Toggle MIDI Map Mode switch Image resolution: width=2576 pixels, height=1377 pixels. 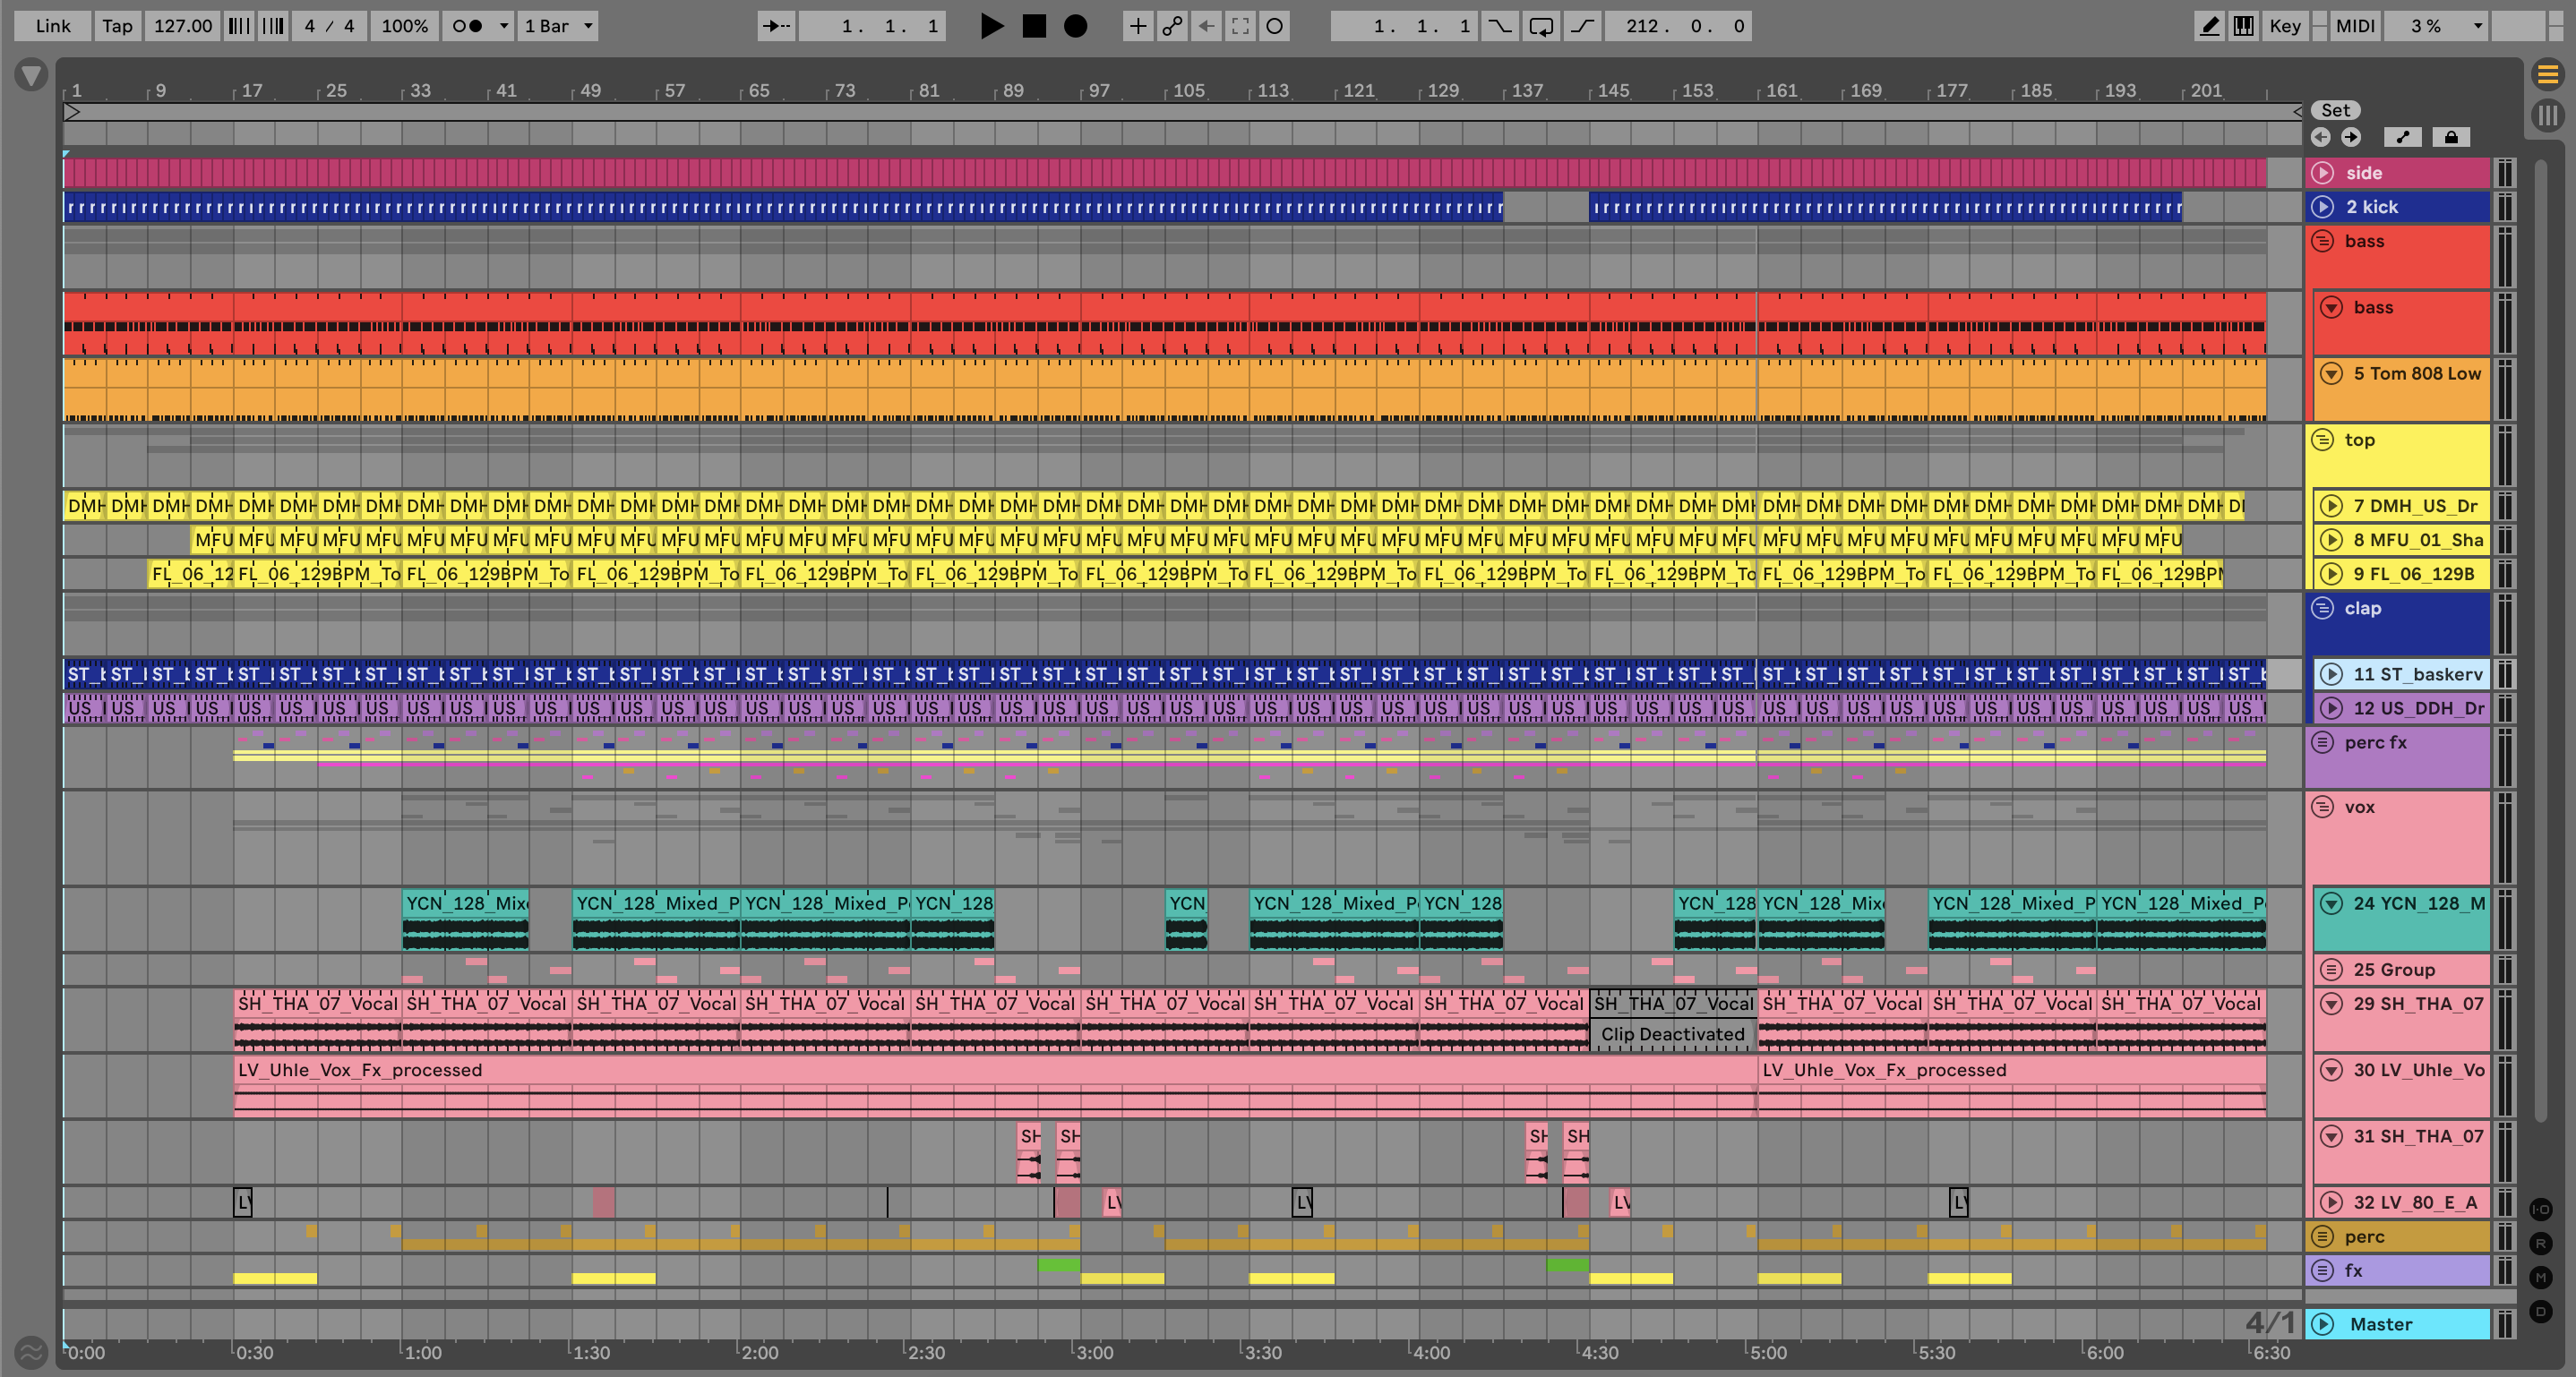click(2354, 26)
